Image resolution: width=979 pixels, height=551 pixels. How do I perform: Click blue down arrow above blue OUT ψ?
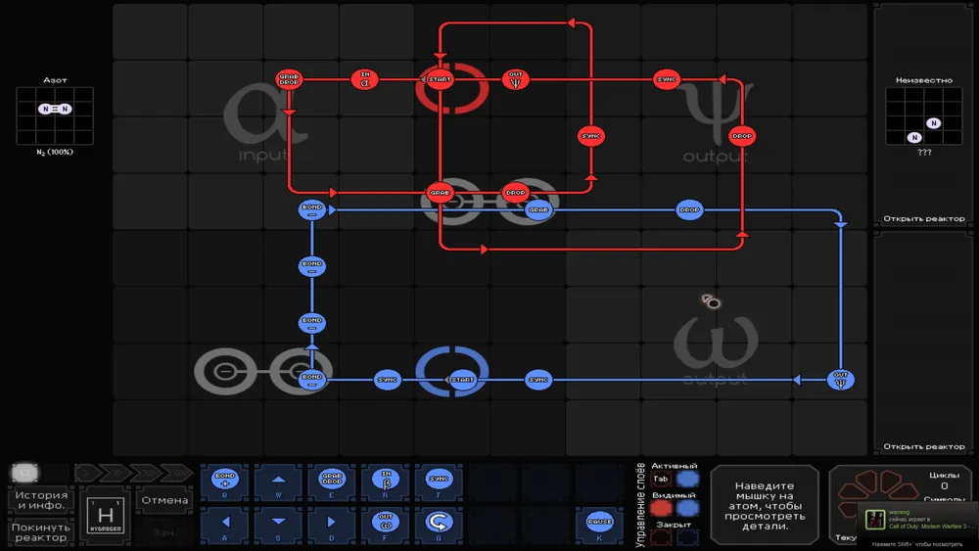click(x=840, y=224)
